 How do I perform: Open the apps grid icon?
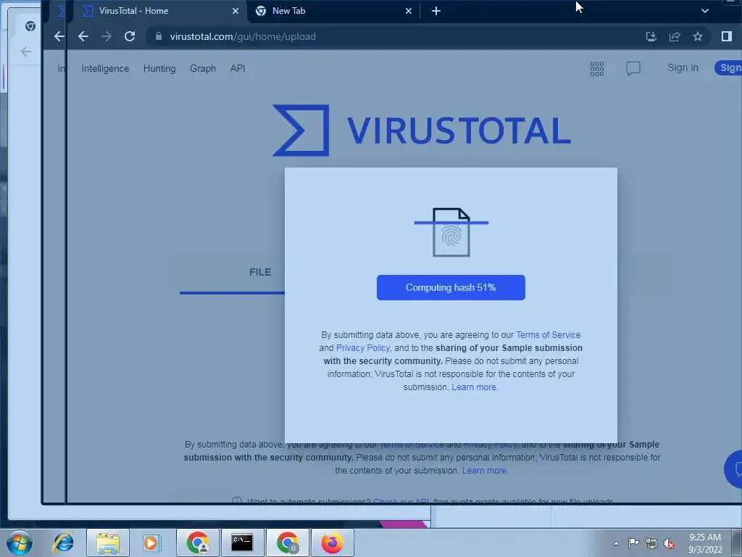tap(597, 69)
